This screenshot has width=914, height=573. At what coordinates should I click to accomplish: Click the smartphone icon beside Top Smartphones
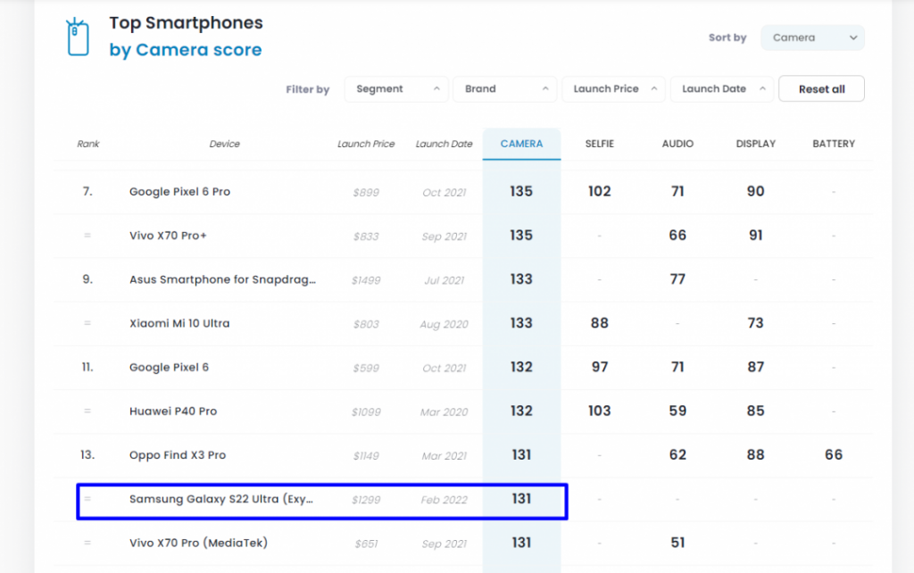(78, 37)
